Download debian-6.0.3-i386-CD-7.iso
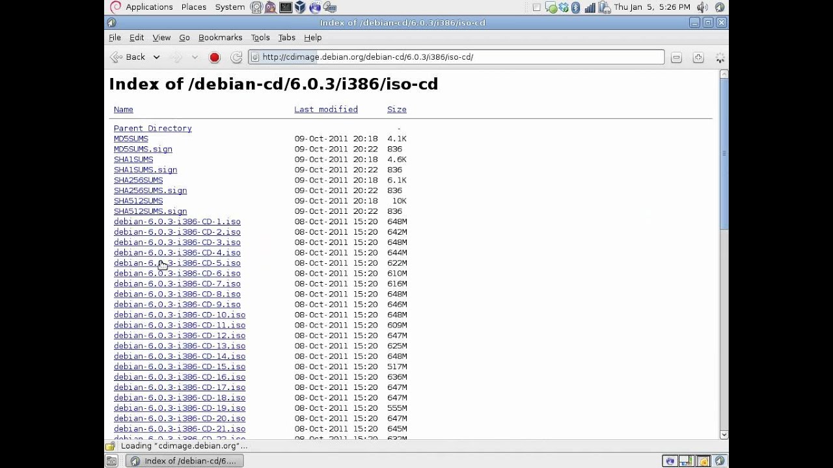 pos(177,283)
